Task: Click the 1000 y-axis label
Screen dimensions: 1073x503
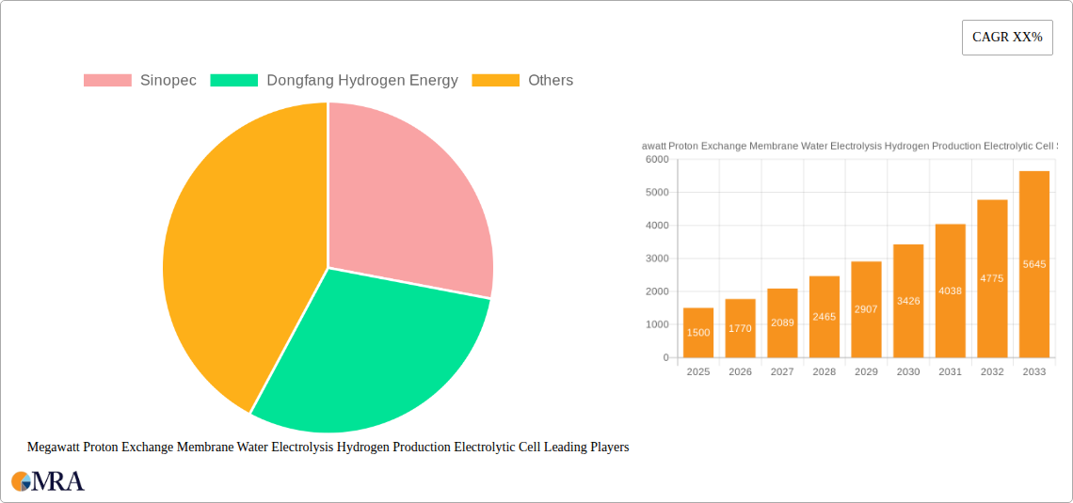Action: [x=657, y=324]
